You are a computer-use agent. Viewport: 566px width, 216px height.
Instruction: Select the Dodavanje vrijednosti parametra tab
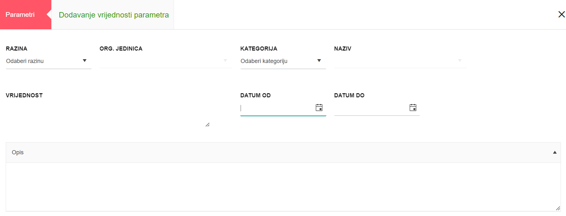[114, 15]
